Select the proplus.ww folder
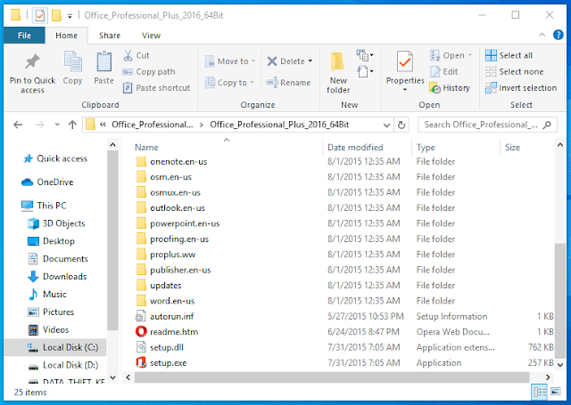Screen dimensions: 571x405 [x=166, y=255]
